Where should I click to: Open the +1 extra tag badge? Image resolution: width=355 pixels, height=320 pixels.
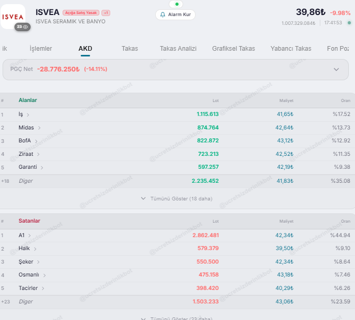tap(106, 12)
